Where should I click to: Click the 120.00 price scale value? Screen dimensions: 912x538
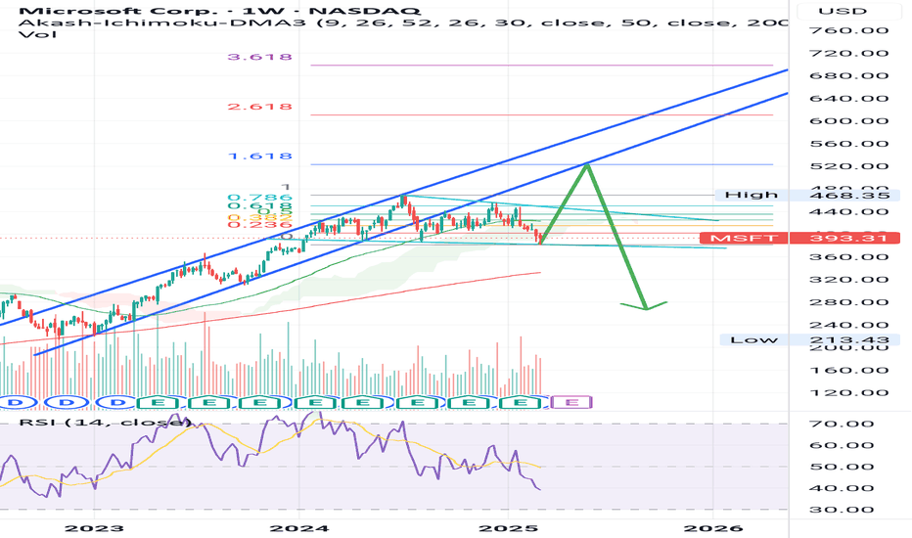[848, 393]
